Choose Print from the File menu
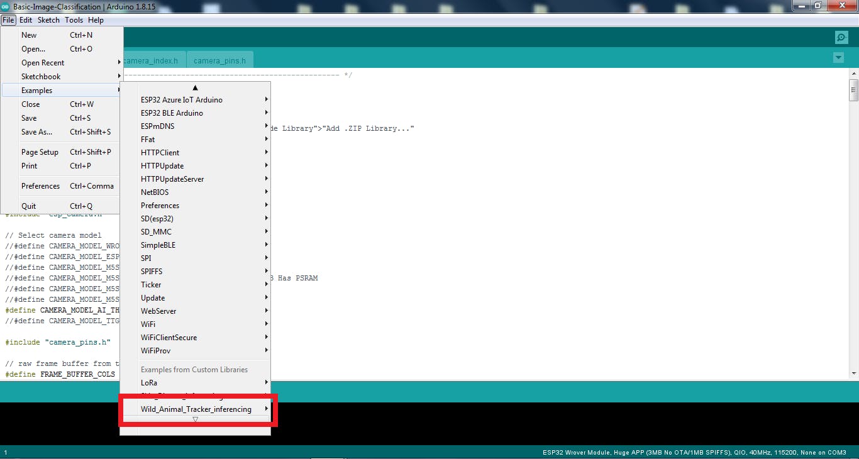The height and width of the screenshot is (459, 859). pyautogui.click(x=61, y=166)
